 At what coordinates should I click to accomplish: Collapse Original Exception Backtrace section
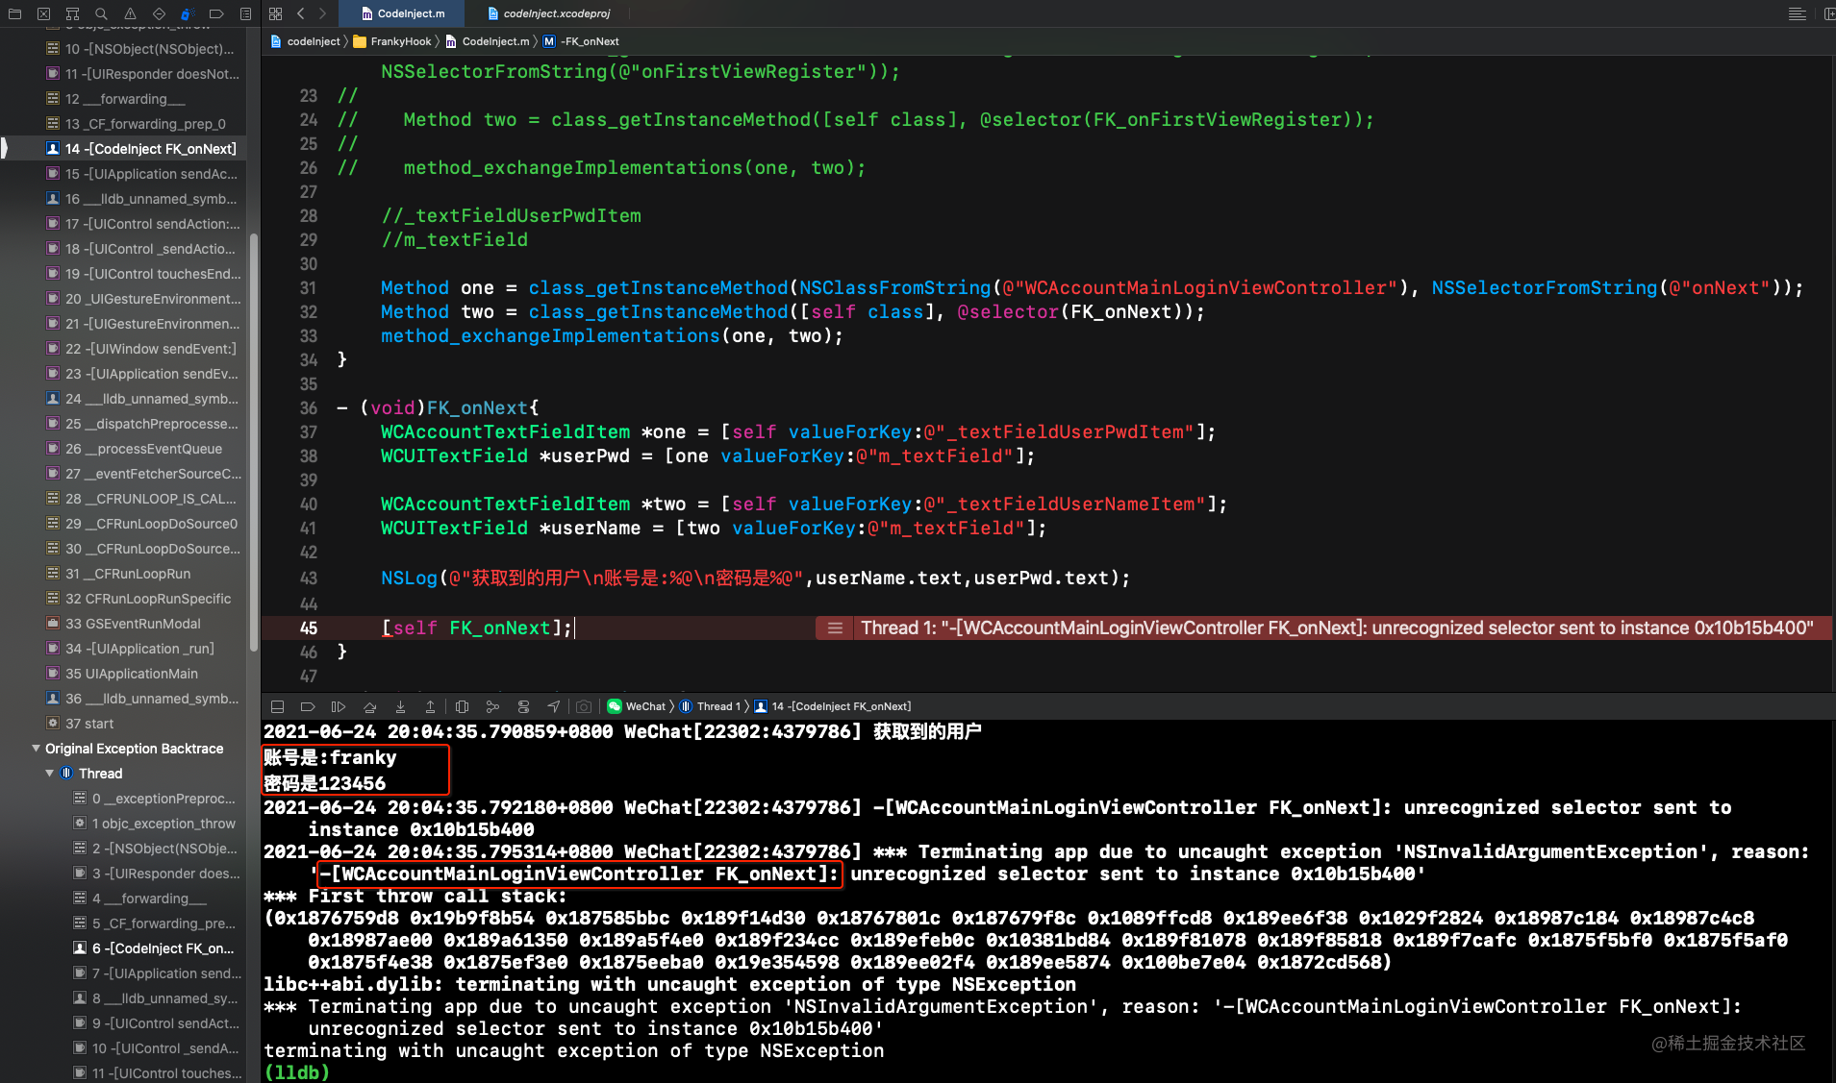point(36,749)
